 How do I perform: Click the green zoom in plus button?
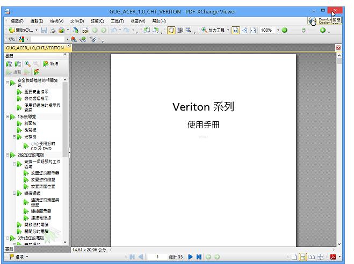323,30
